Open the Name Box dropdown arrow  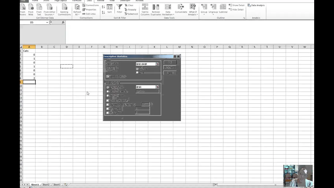point(47,22)
